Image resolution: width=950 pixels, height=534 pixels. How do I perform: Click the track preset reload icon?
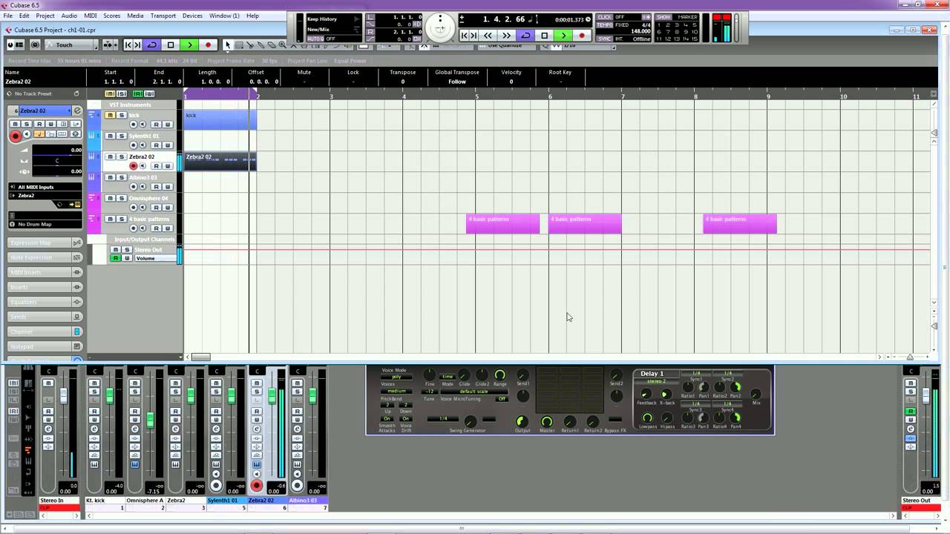(76, 93)
